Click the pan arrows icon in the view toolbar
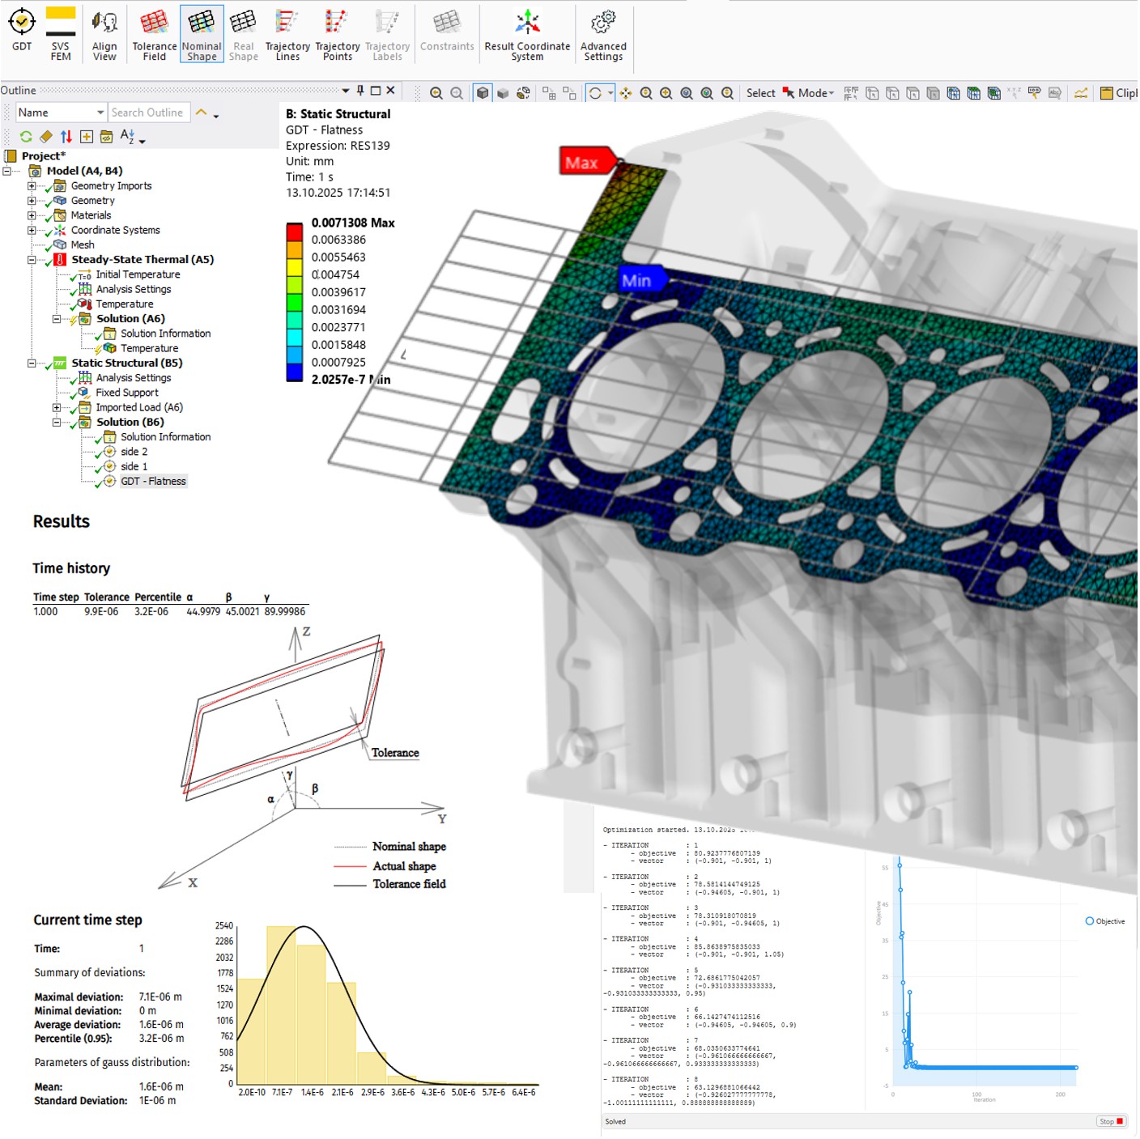1140x1139 pixels. (x=626, y=93)
